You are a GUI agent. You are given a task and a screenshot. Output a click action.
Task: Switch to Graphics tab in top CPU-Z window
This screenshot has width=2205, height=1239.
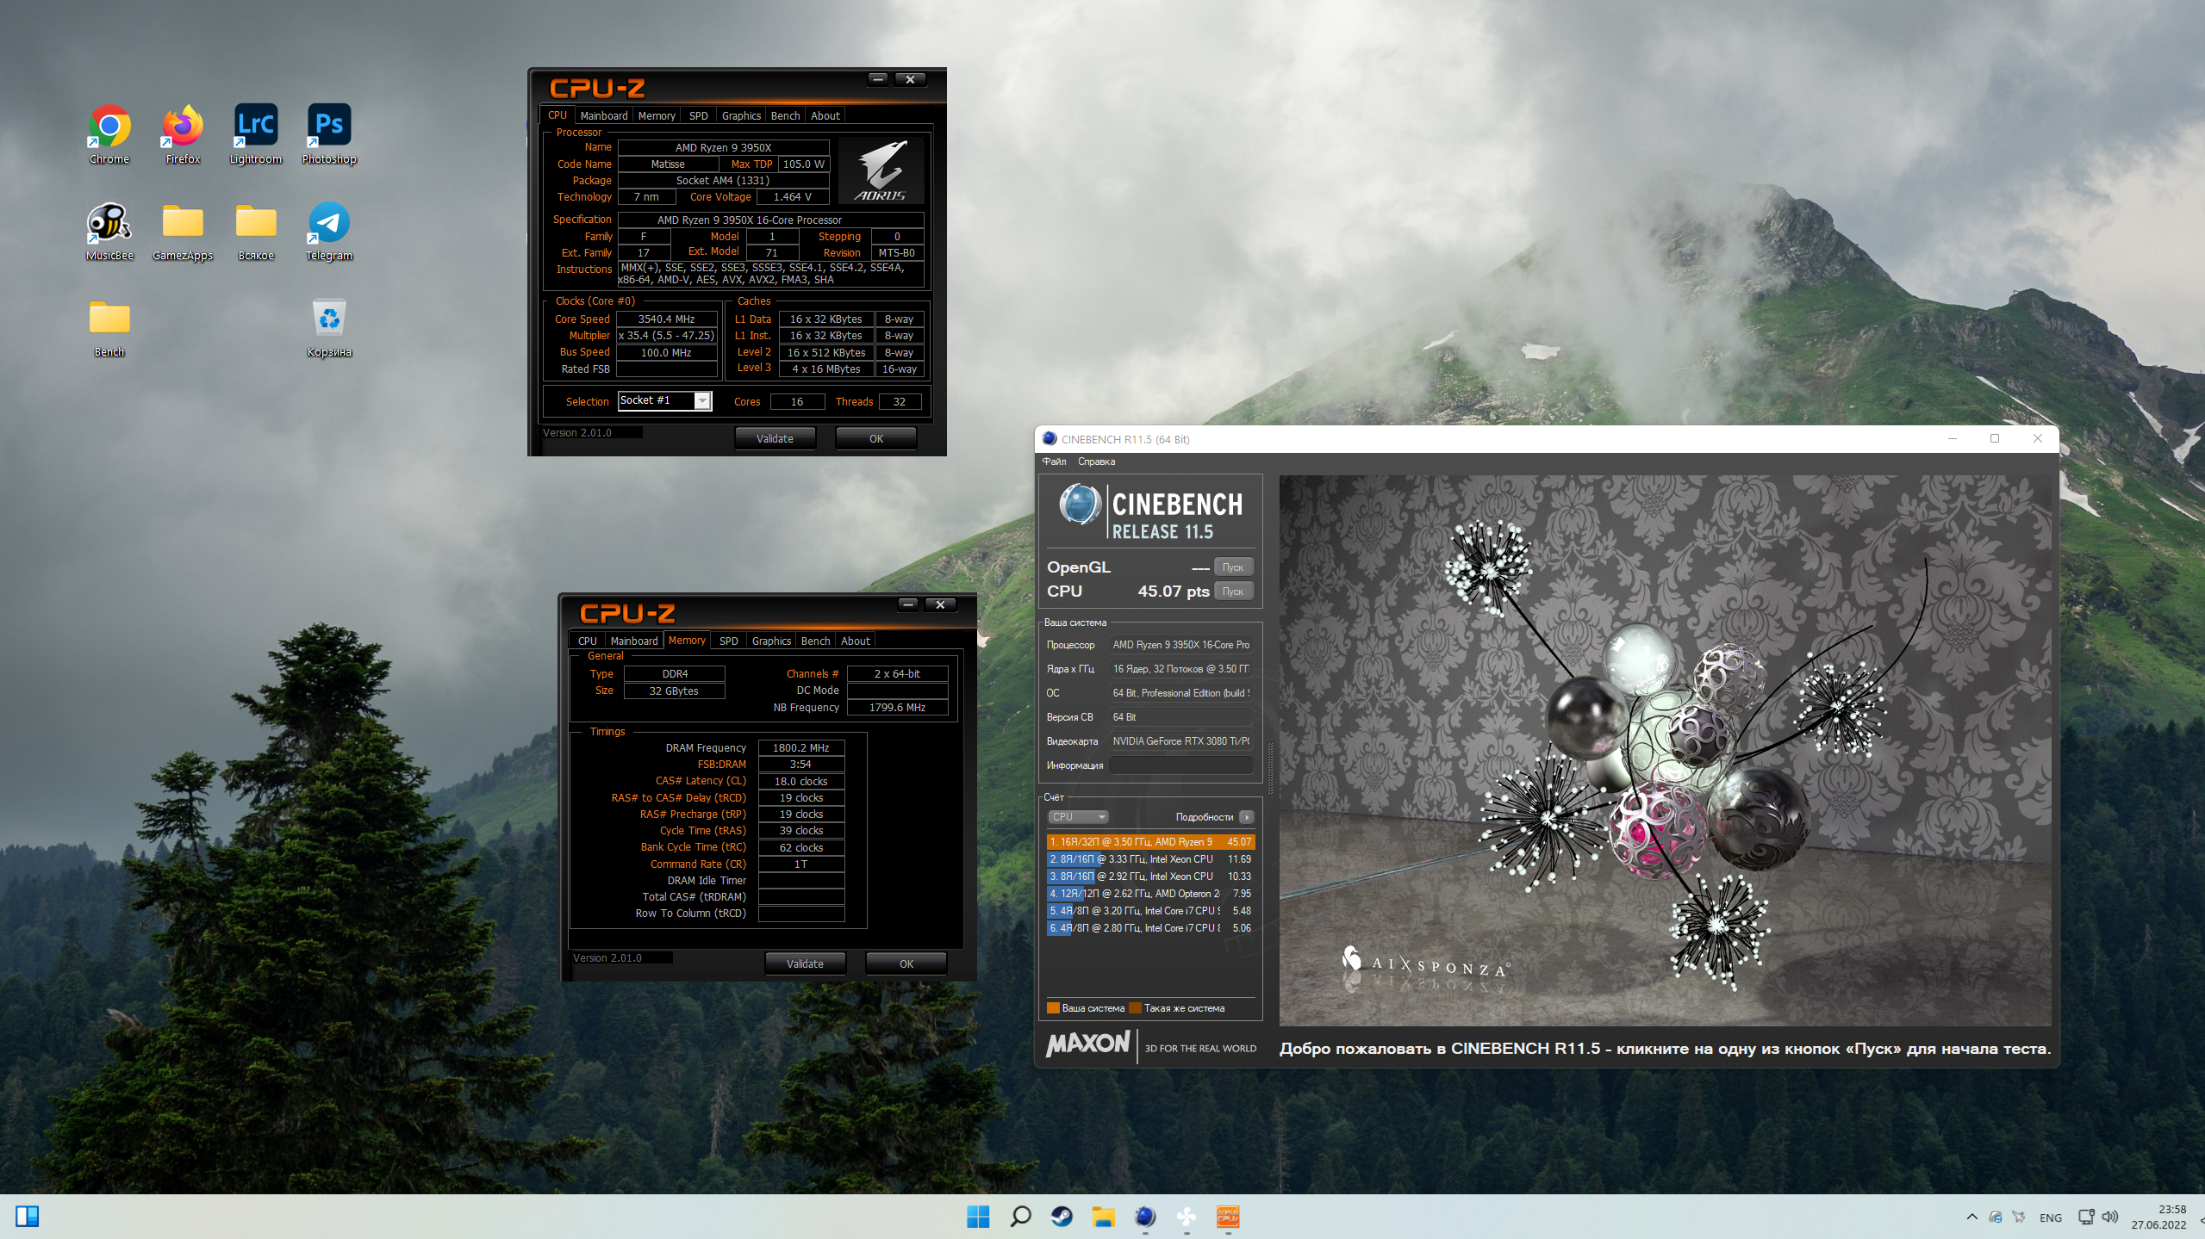[x=741, y=115]
